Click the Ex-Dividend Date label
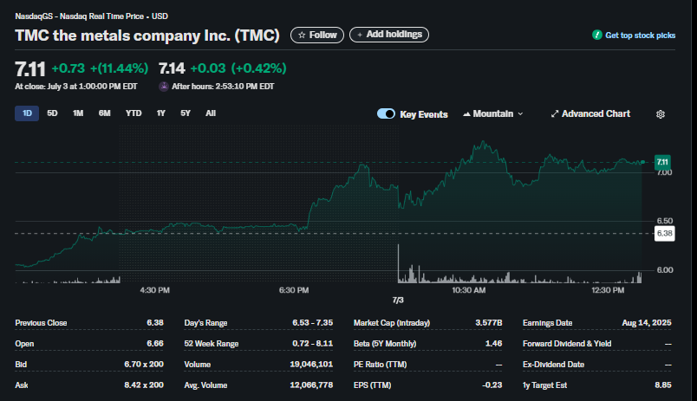This screenshot has width=697, height=401. point(553,365)
